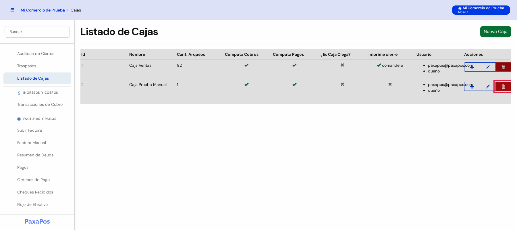The width and height of the screenshot is (517, 230).
Task: Follow the Mi Comercio de Prueba breadcrumb link
Action: click(43, 10)
